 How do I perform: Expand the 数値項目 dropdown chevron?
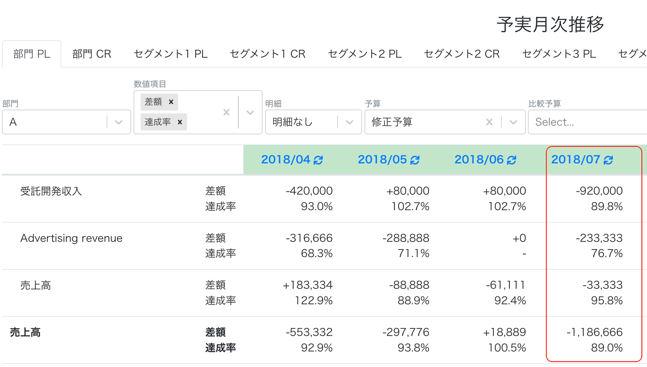250,112
